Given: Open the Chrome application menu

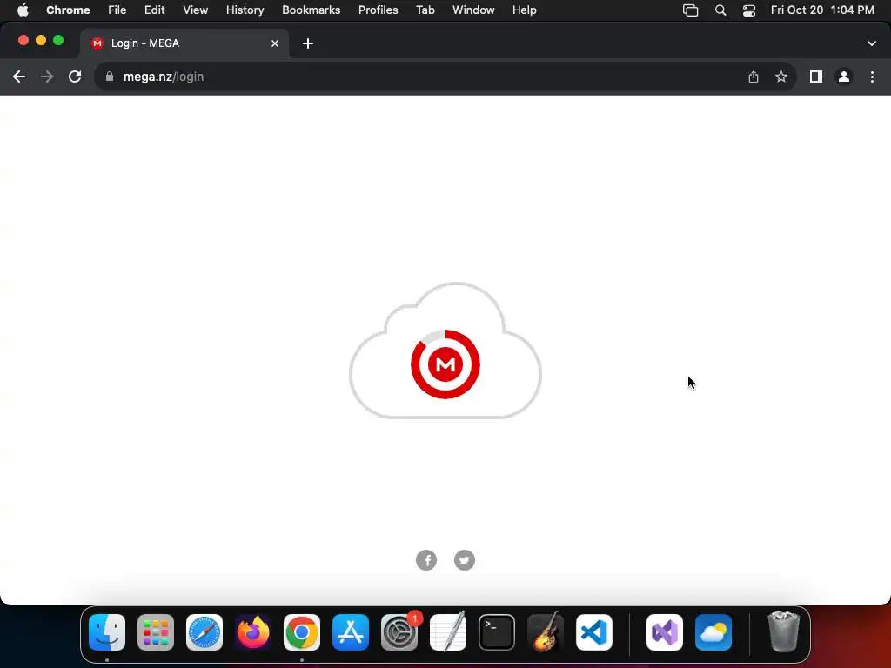Looking at the screenshot, I should [68, 10].
